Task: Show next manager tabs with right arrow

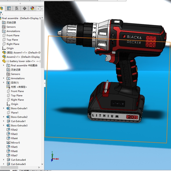Action: 42,9
